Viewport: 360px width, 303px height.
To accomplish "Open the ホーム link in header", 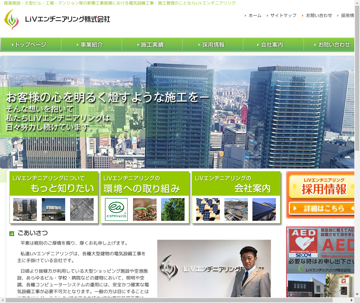I will tap(255, 16).
